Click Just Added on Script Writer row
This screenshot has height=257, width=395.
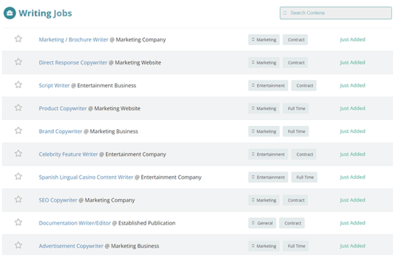[x=352, y=85]
